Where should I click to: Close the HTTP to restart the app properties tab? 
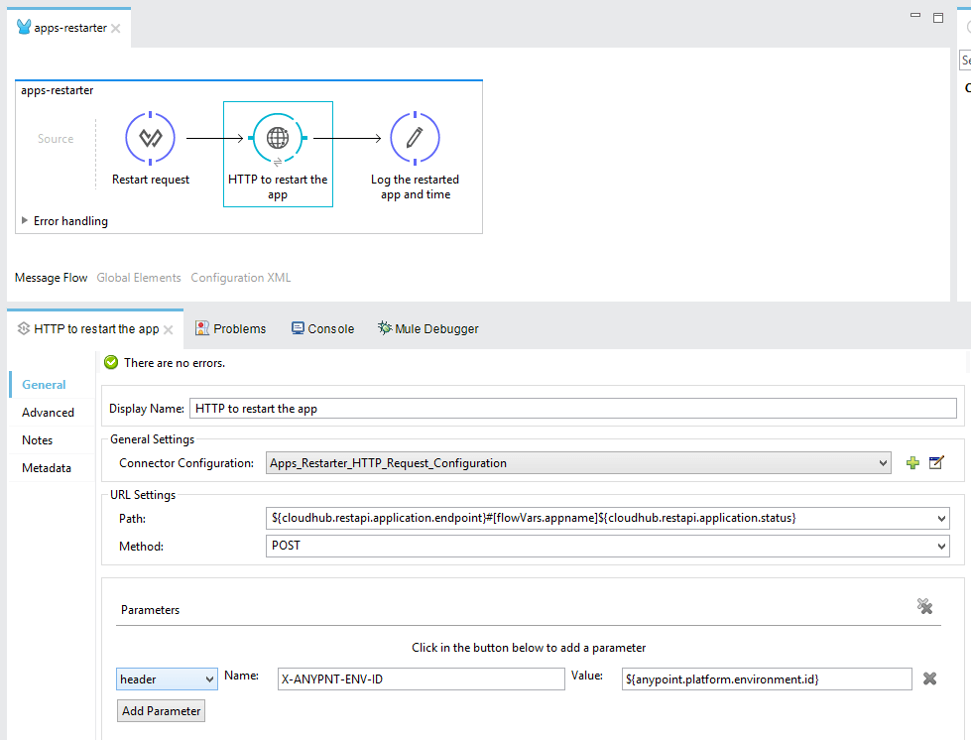coord(168,329)
